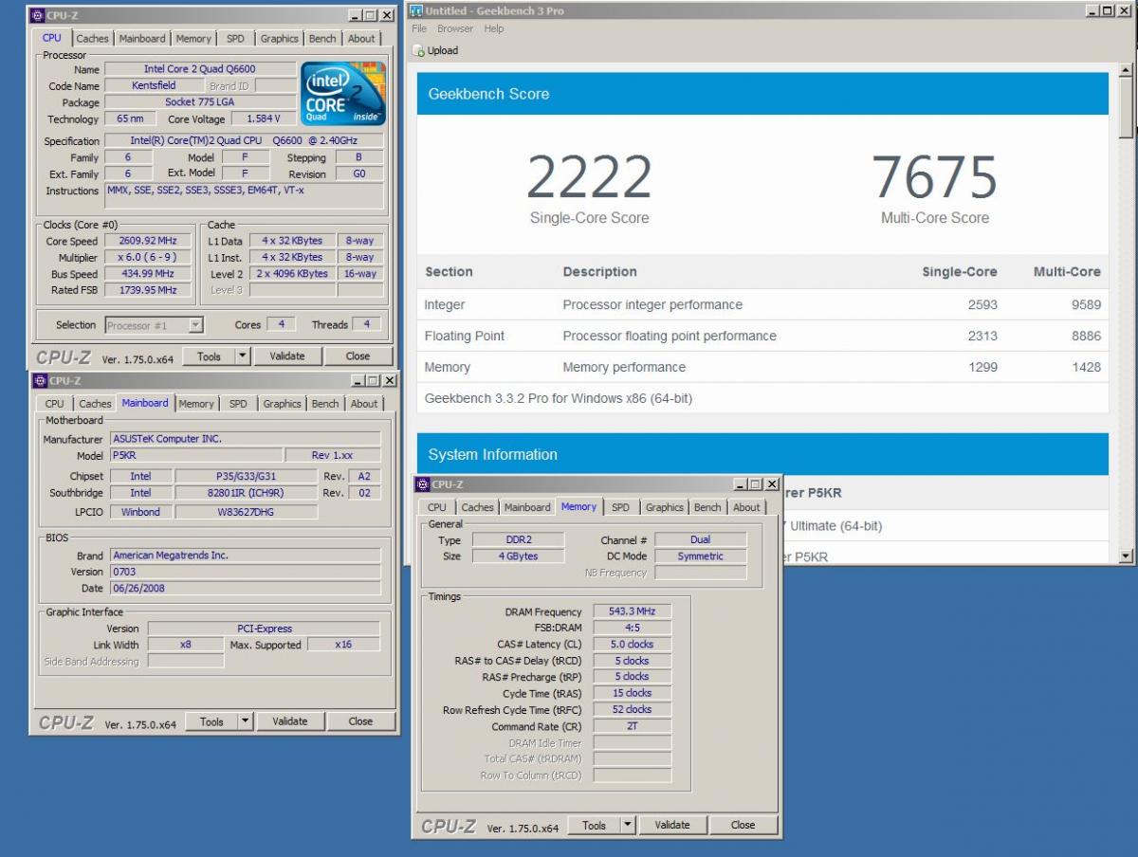Click Tools button in Memory window
1138x857 pixels.
[594, 826]
